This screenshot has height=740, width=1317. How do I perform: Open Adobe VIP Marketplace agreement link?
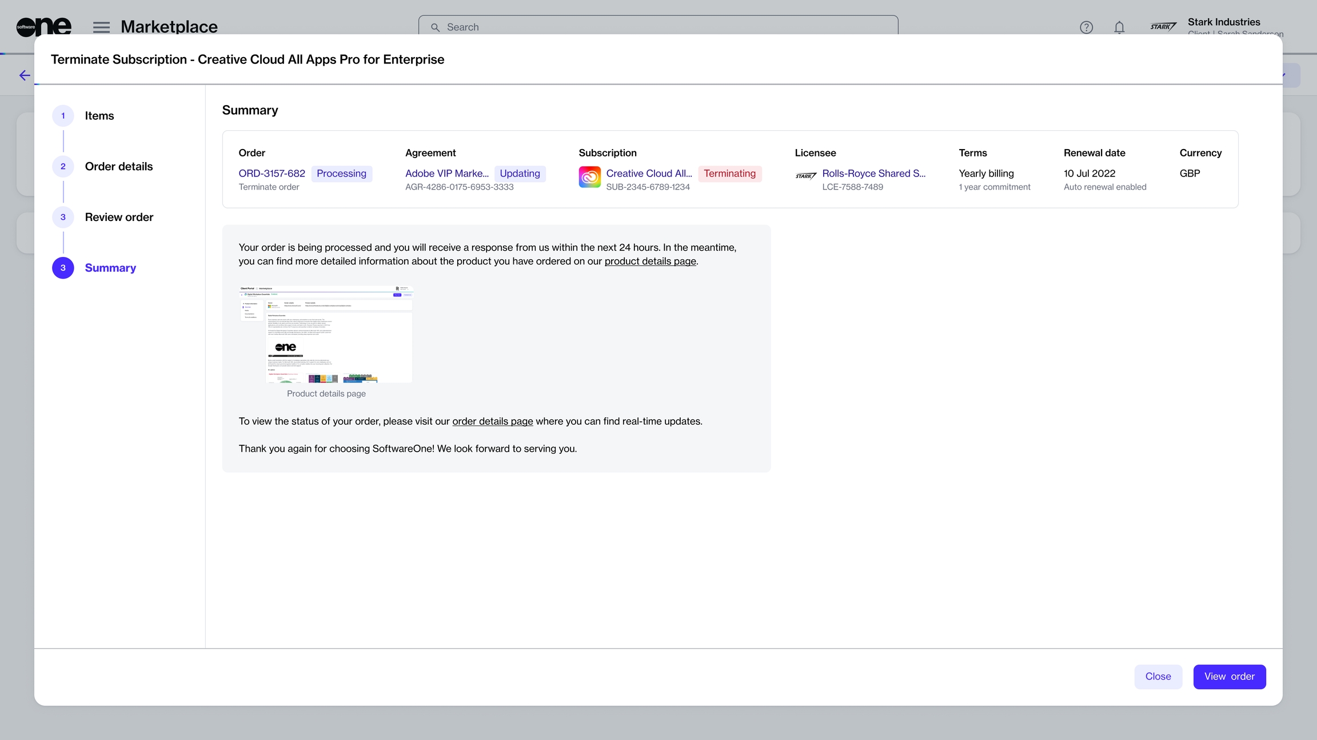(x=446, y=174)
